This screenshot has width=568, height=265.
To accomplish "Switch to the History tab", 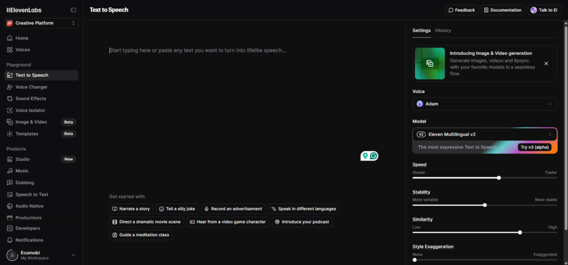I will click(x=443, y=30).
